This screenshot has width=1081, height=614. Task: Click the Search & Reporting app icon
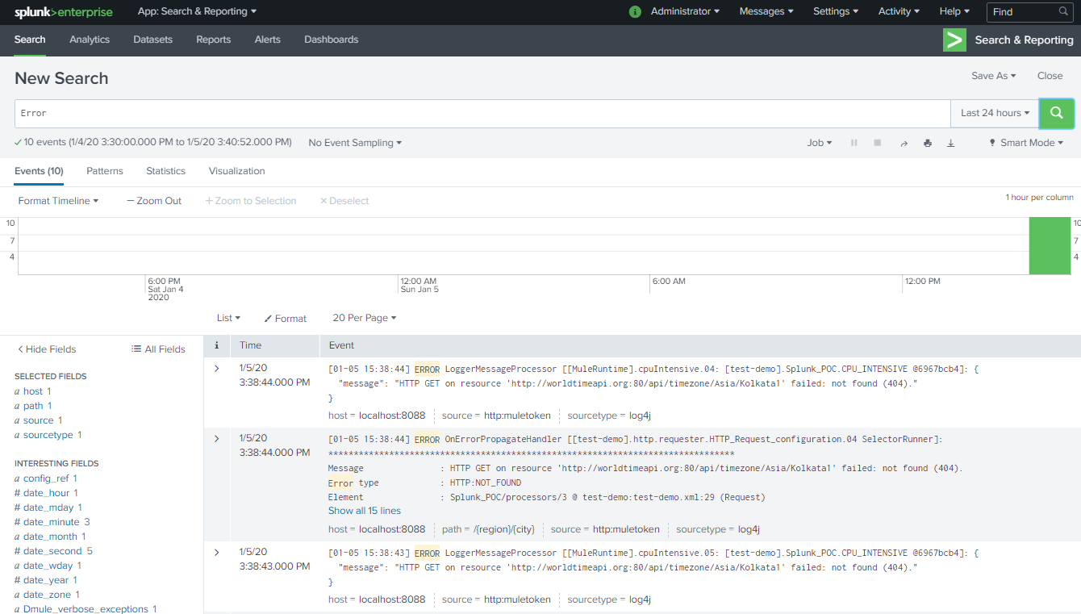(954, 40)
